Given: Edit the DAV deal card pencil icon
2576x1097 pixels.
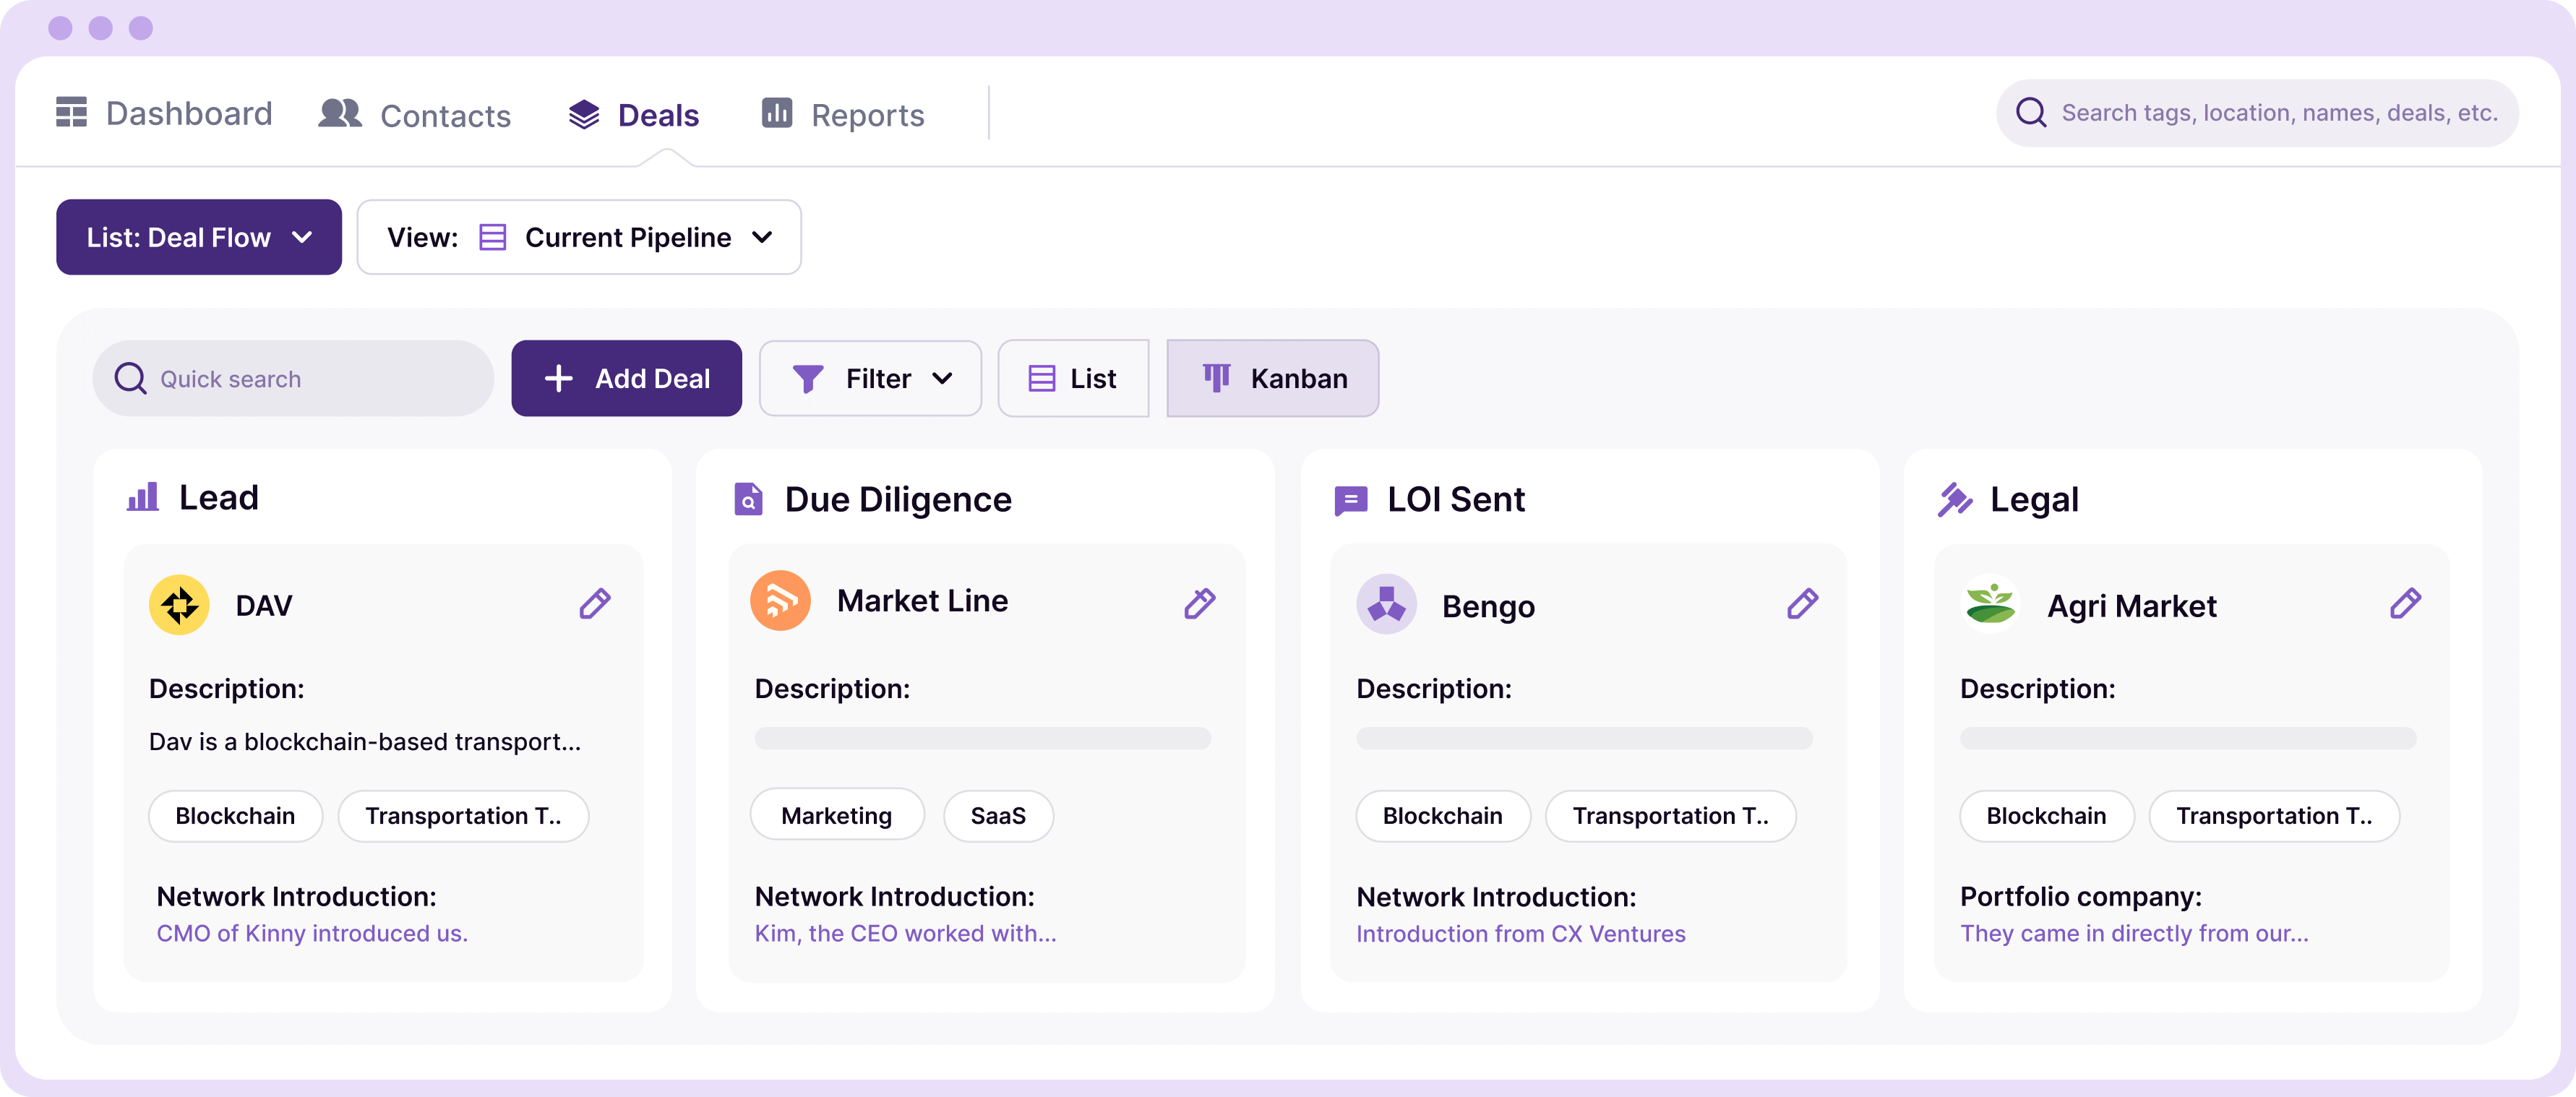Looking at the screenshot, I should click(x=595, y=604).
